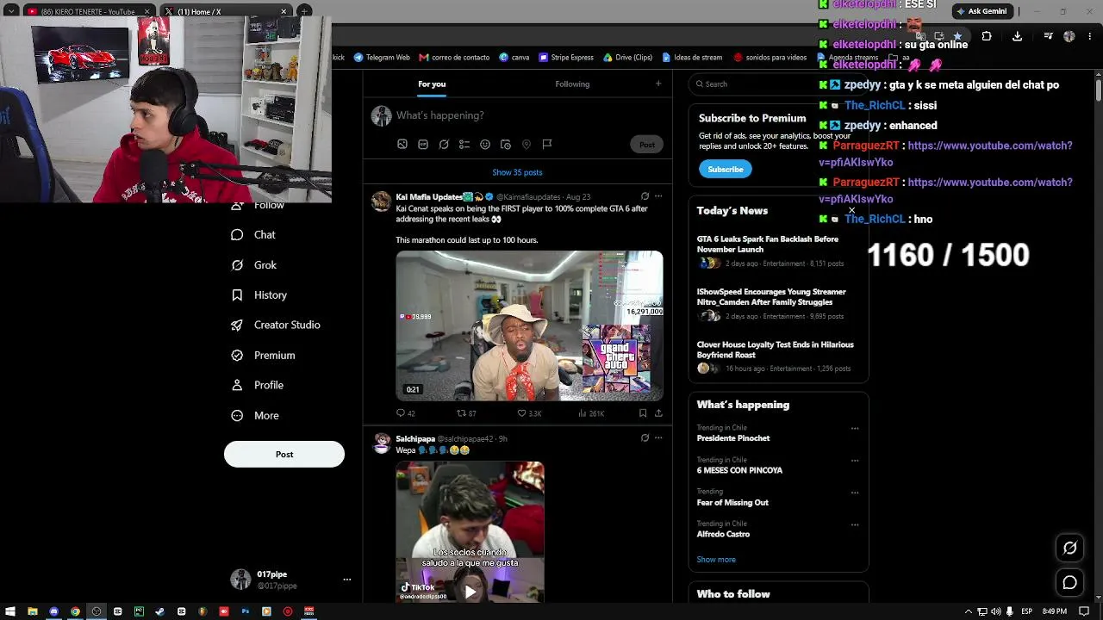Tag a location on the post

pos(527,144)
